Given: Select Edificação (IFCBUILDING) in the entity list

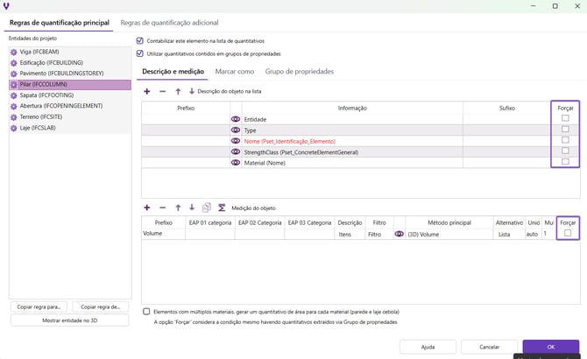Looking at the screenshot, I should [70, 63].
